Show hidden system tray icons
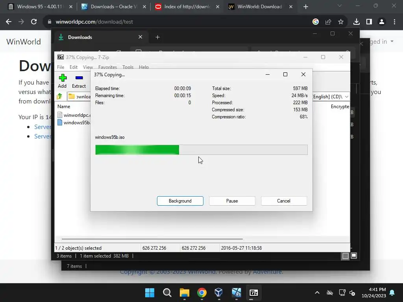The height and width of the screenshot is (302, 403). coord(317,293)
